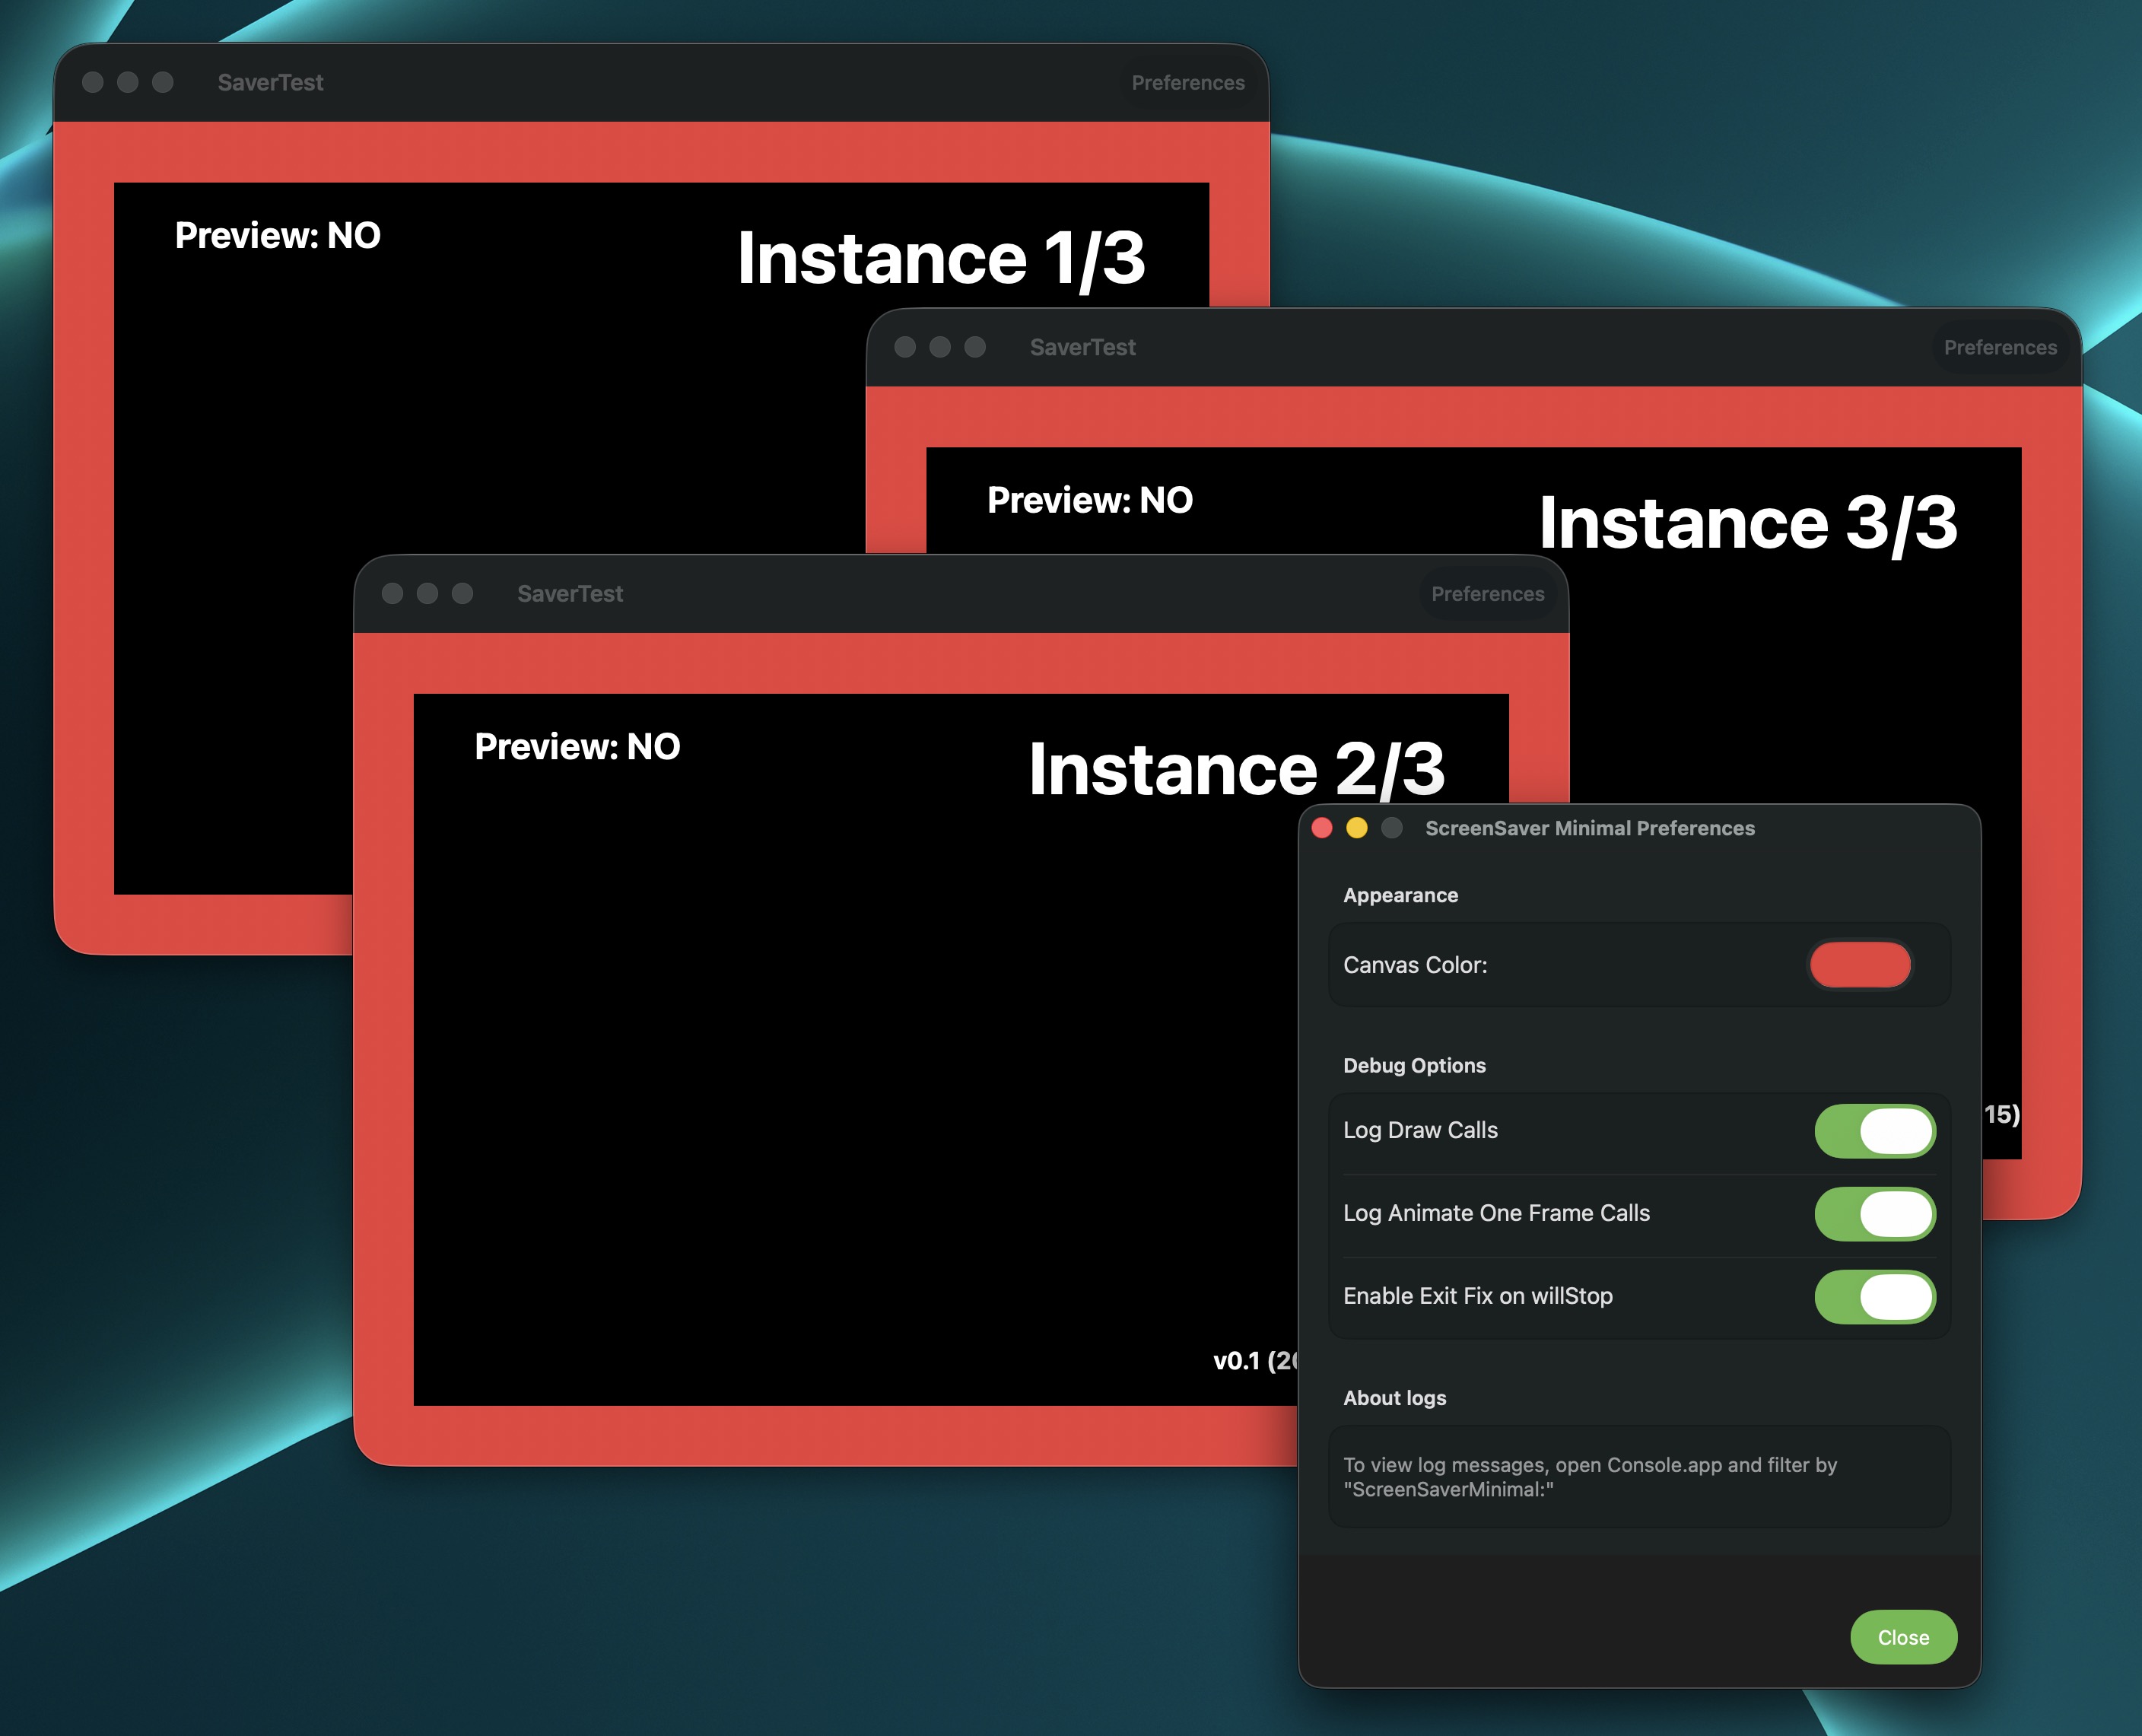Viewport: 2142px width, 1736px height.
Task: Click first traffic light in Instance 1/3 window
Action: 93,82
